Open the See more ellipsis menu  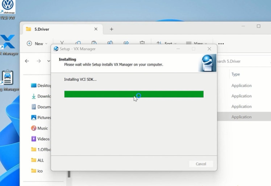coord(221,44)
